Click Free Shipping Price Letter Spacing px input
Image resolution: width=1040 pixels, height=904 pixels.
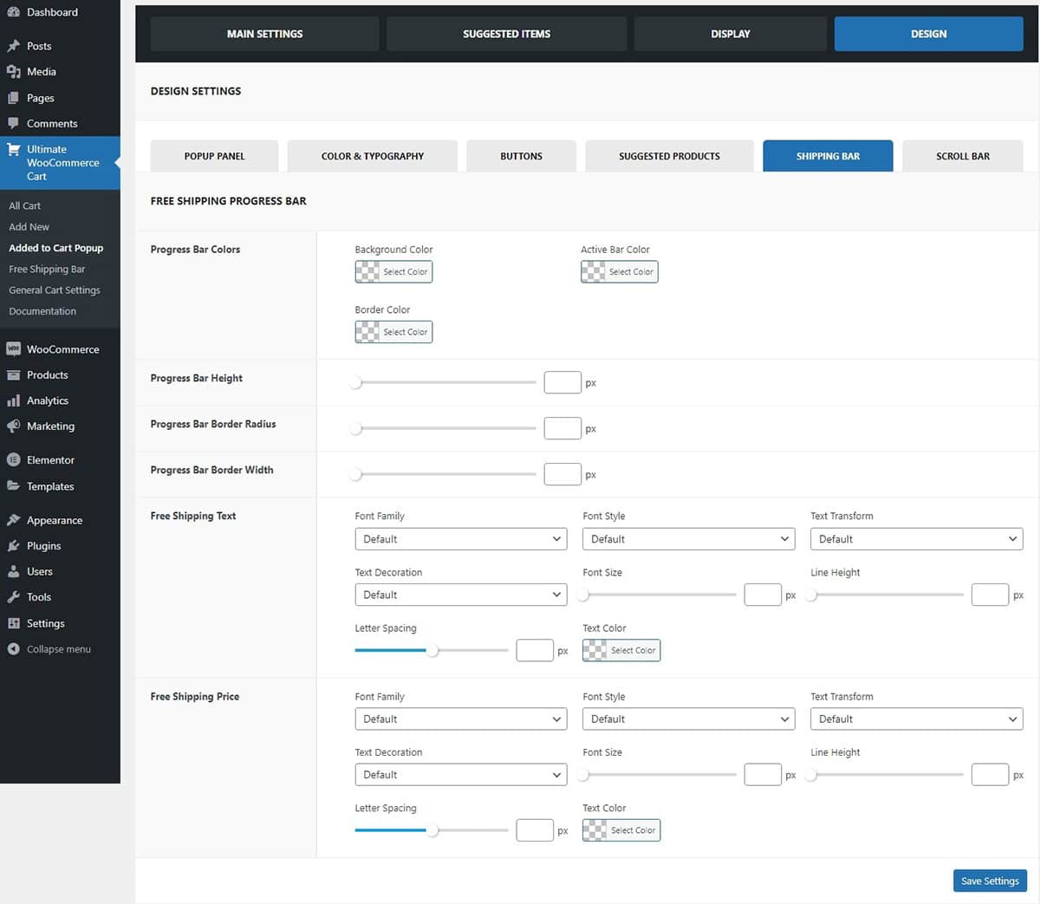click(535, 830)
